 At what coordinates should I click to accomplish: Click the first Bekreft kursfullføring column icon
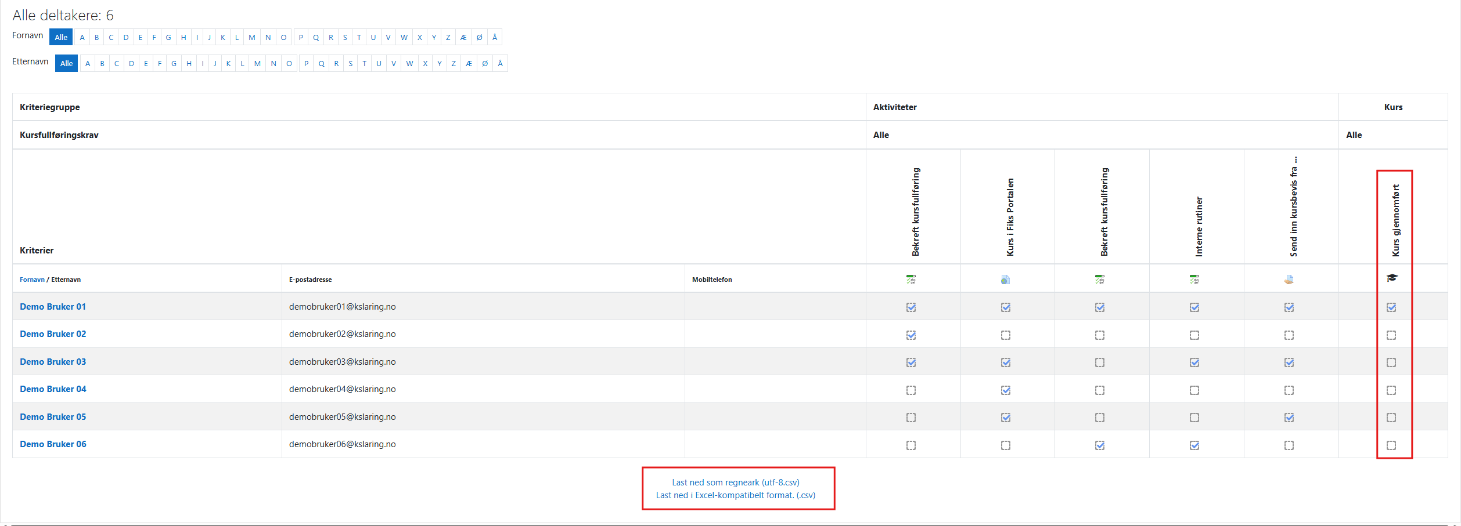pyautogui.click(x=911, y=280)
